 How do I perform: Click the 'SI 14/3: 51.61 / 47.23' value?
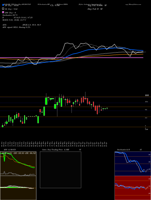click(23, 18)
